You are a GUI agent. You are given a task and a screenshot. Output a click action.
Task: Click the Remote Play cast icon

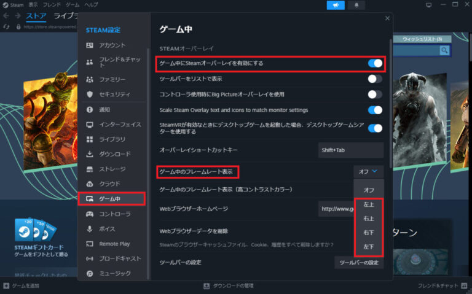(x=90, y=244)
